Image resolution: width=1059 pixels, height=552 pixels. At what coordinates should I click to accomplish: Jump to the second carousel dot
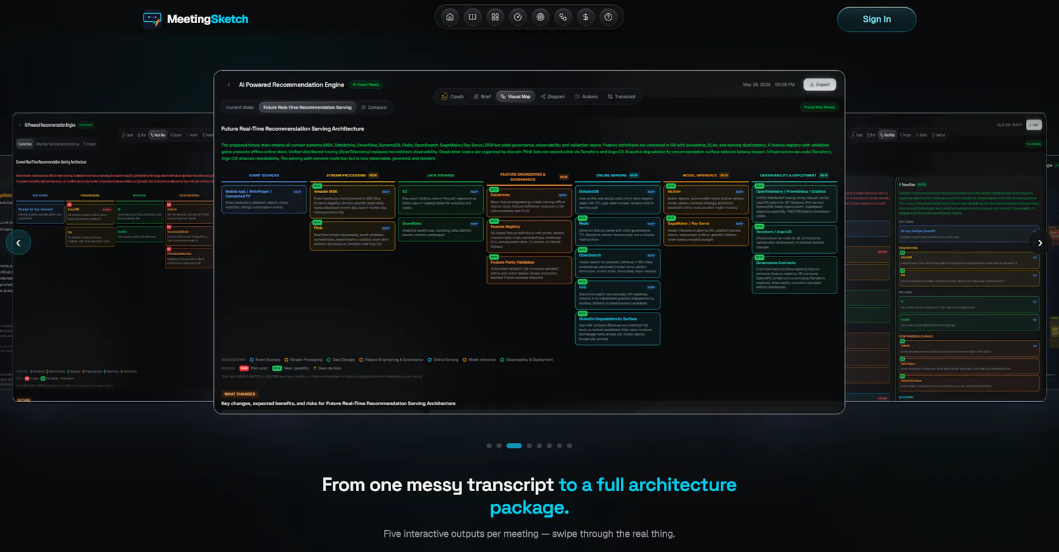pyautogui.click(x=499, y=446)
